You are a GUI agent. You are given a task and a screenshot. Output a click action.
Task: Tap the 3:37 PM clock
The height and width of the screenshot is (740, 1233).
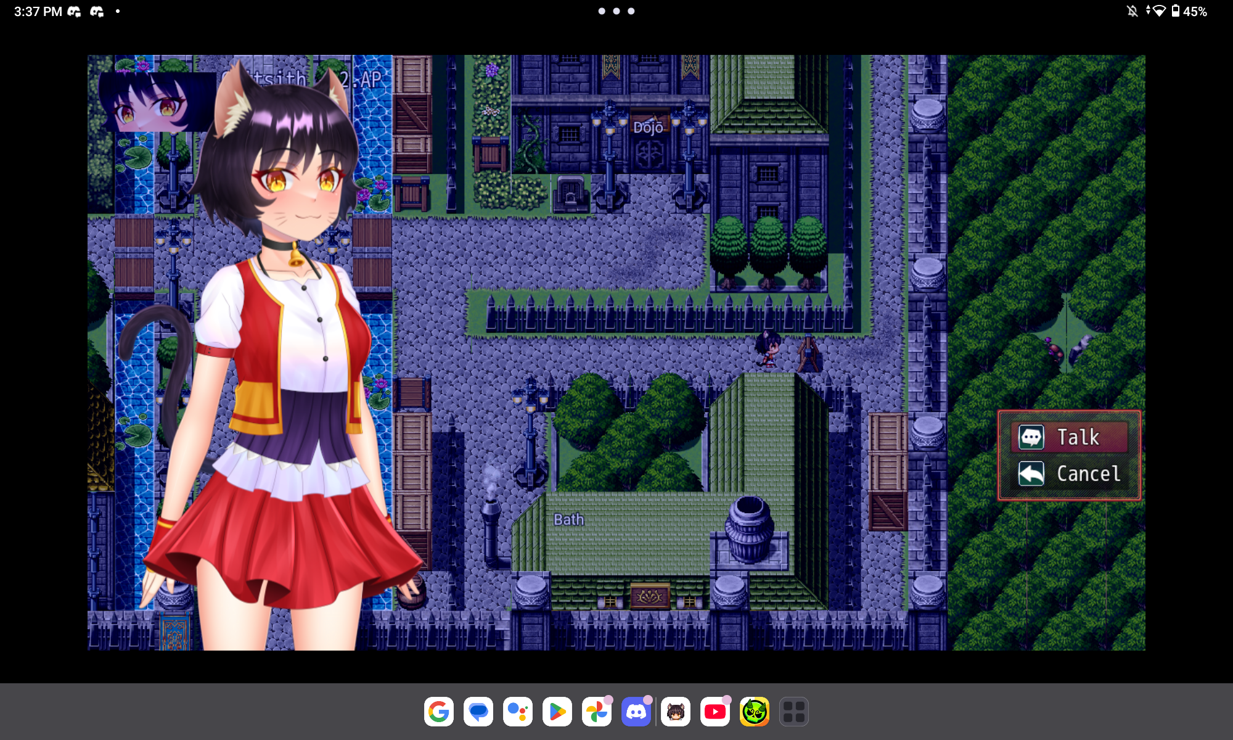pos(38,11)
